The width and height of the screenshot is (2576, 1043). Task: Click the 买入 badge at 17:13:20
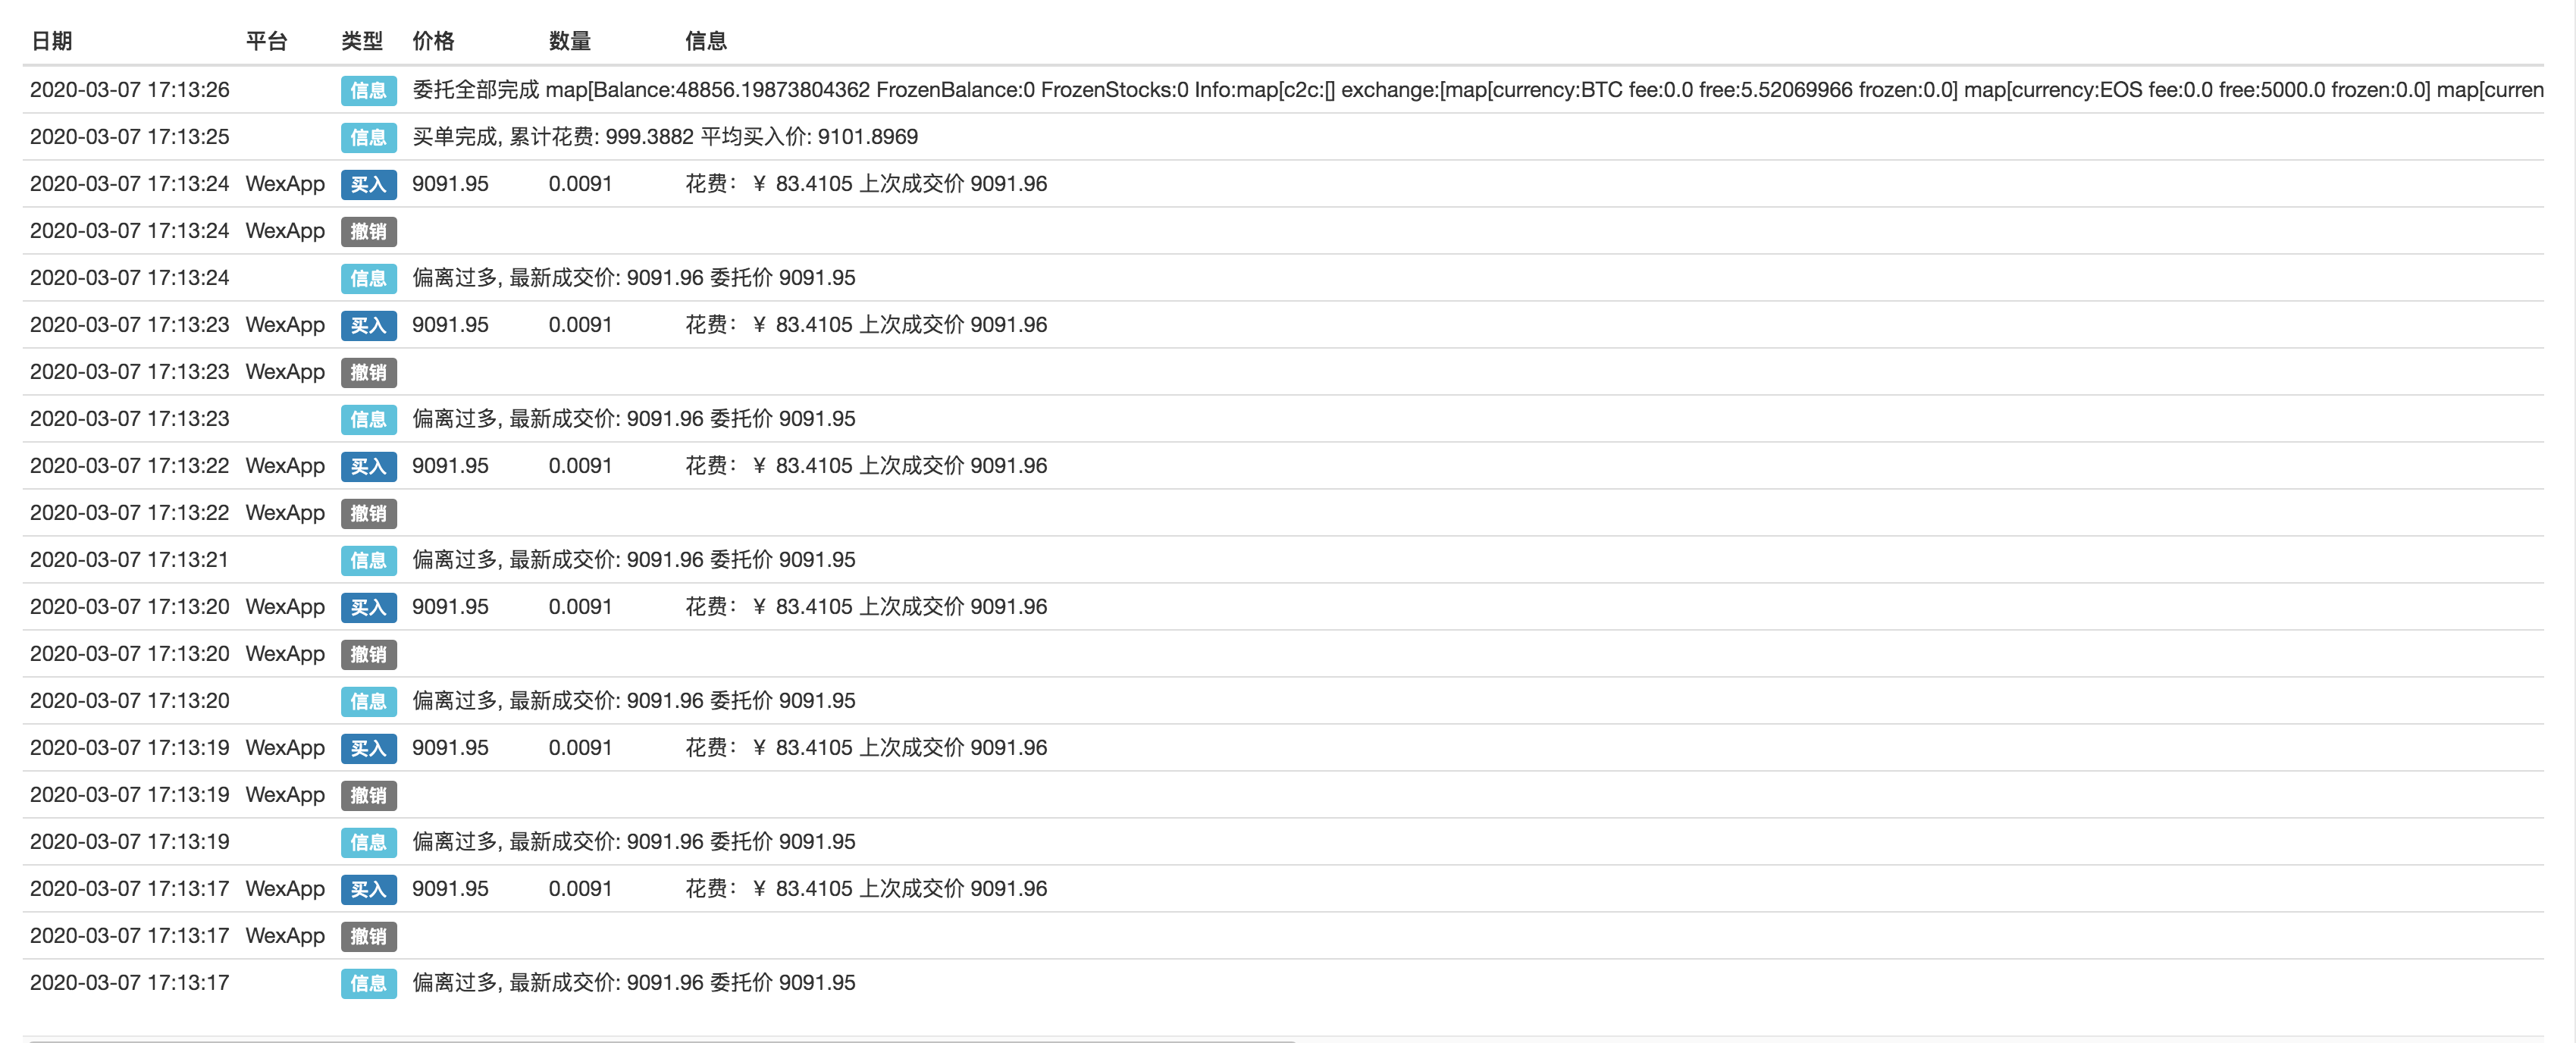tap(368, 607)
